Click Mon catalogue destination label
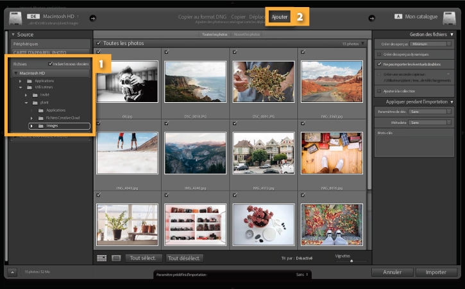This screenshot has height=289, width=465. [421, 17]
